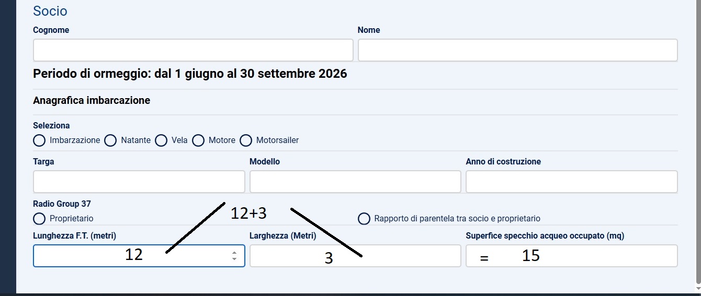Click the page scrollbar down arrow
Viewport: 701px width, 296px height.
pos(697,289)
